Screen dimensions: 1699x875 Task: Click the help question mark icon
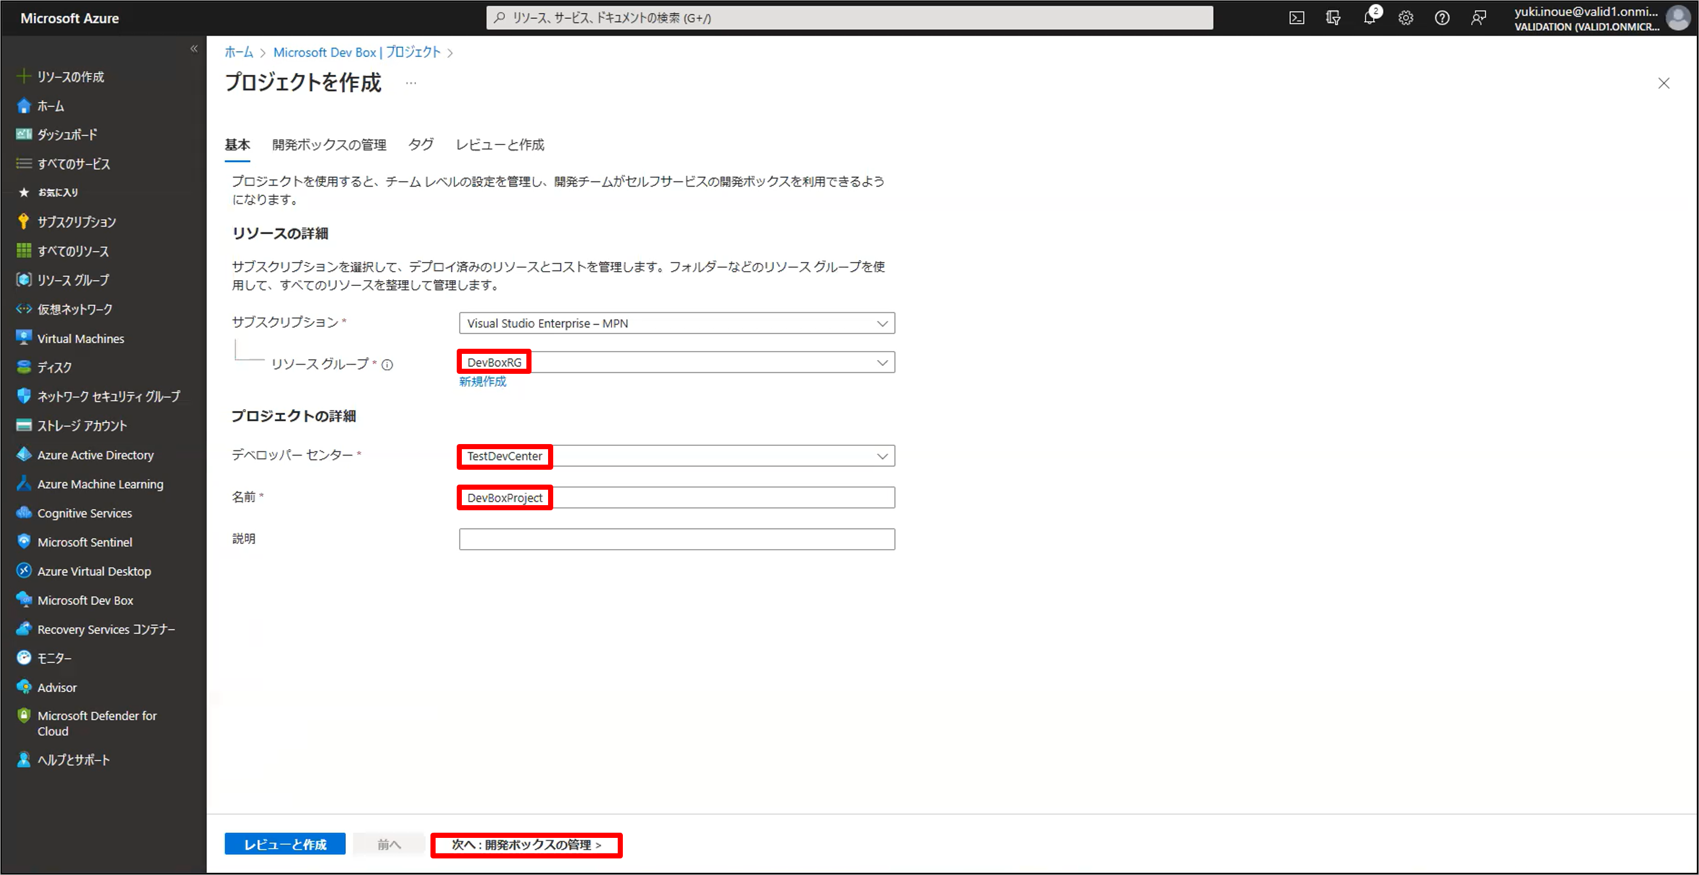pyautogui.click(x=1442, y=18)
